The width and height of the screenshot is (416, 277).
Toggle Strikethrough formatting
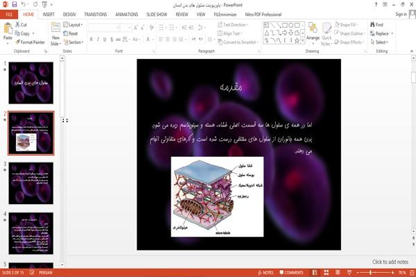119,40
